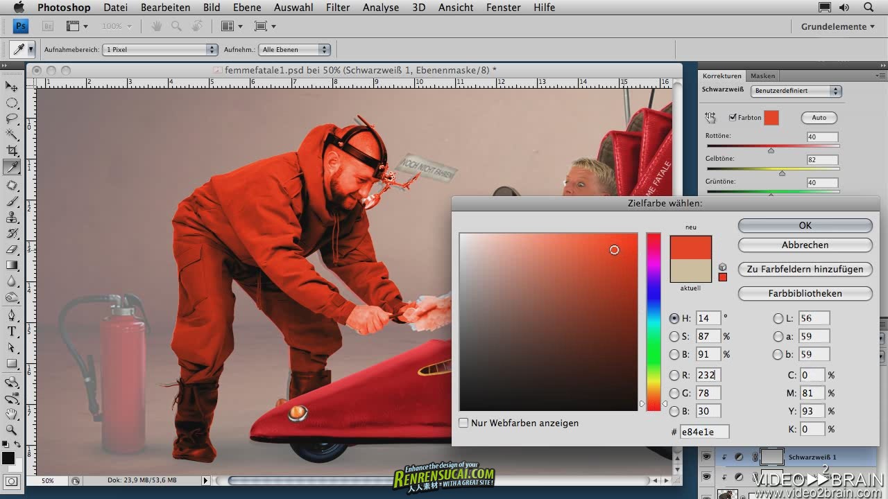Open the Filter menu
The width and height of the screenshot is (888, 499).
pyautogui.click(x=338, y=8)
